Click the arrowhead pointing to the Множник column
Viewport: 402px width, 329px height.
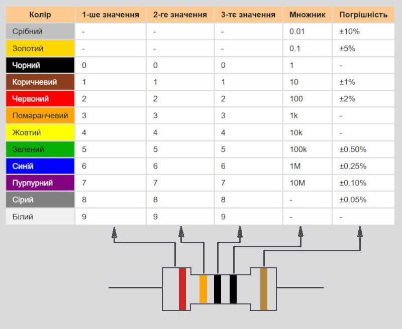click(300, 232)
